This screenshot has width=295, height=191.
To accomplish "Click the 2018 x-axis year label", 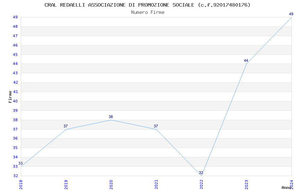I will click(x=21, y=185).
